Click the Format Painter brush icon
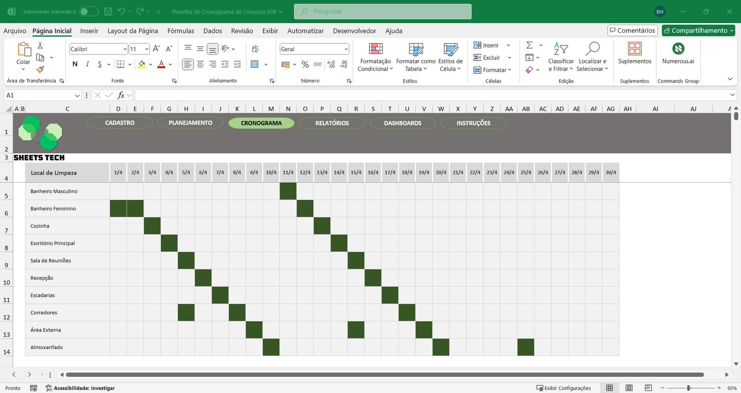The width and height of the screenshot is (741, 393). pyautogui.click(x=40, y=69)
